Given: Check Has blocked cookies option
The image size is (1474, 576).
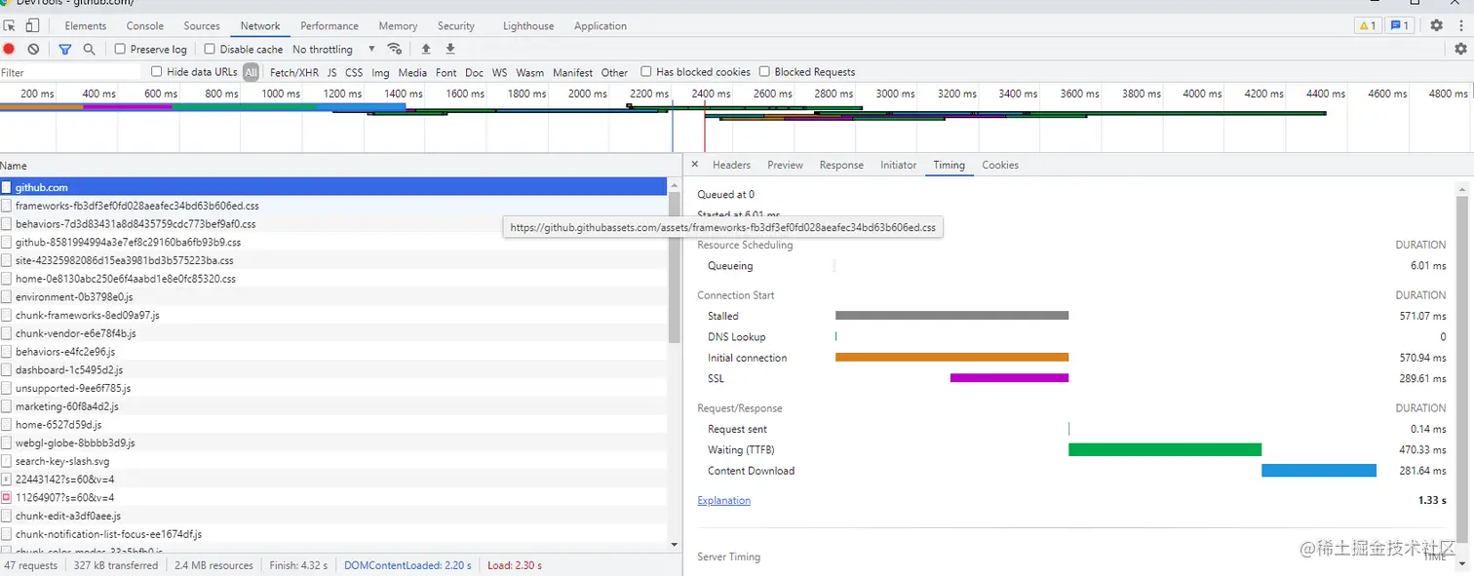Looking at the screenshot, I should pos(645,71).
